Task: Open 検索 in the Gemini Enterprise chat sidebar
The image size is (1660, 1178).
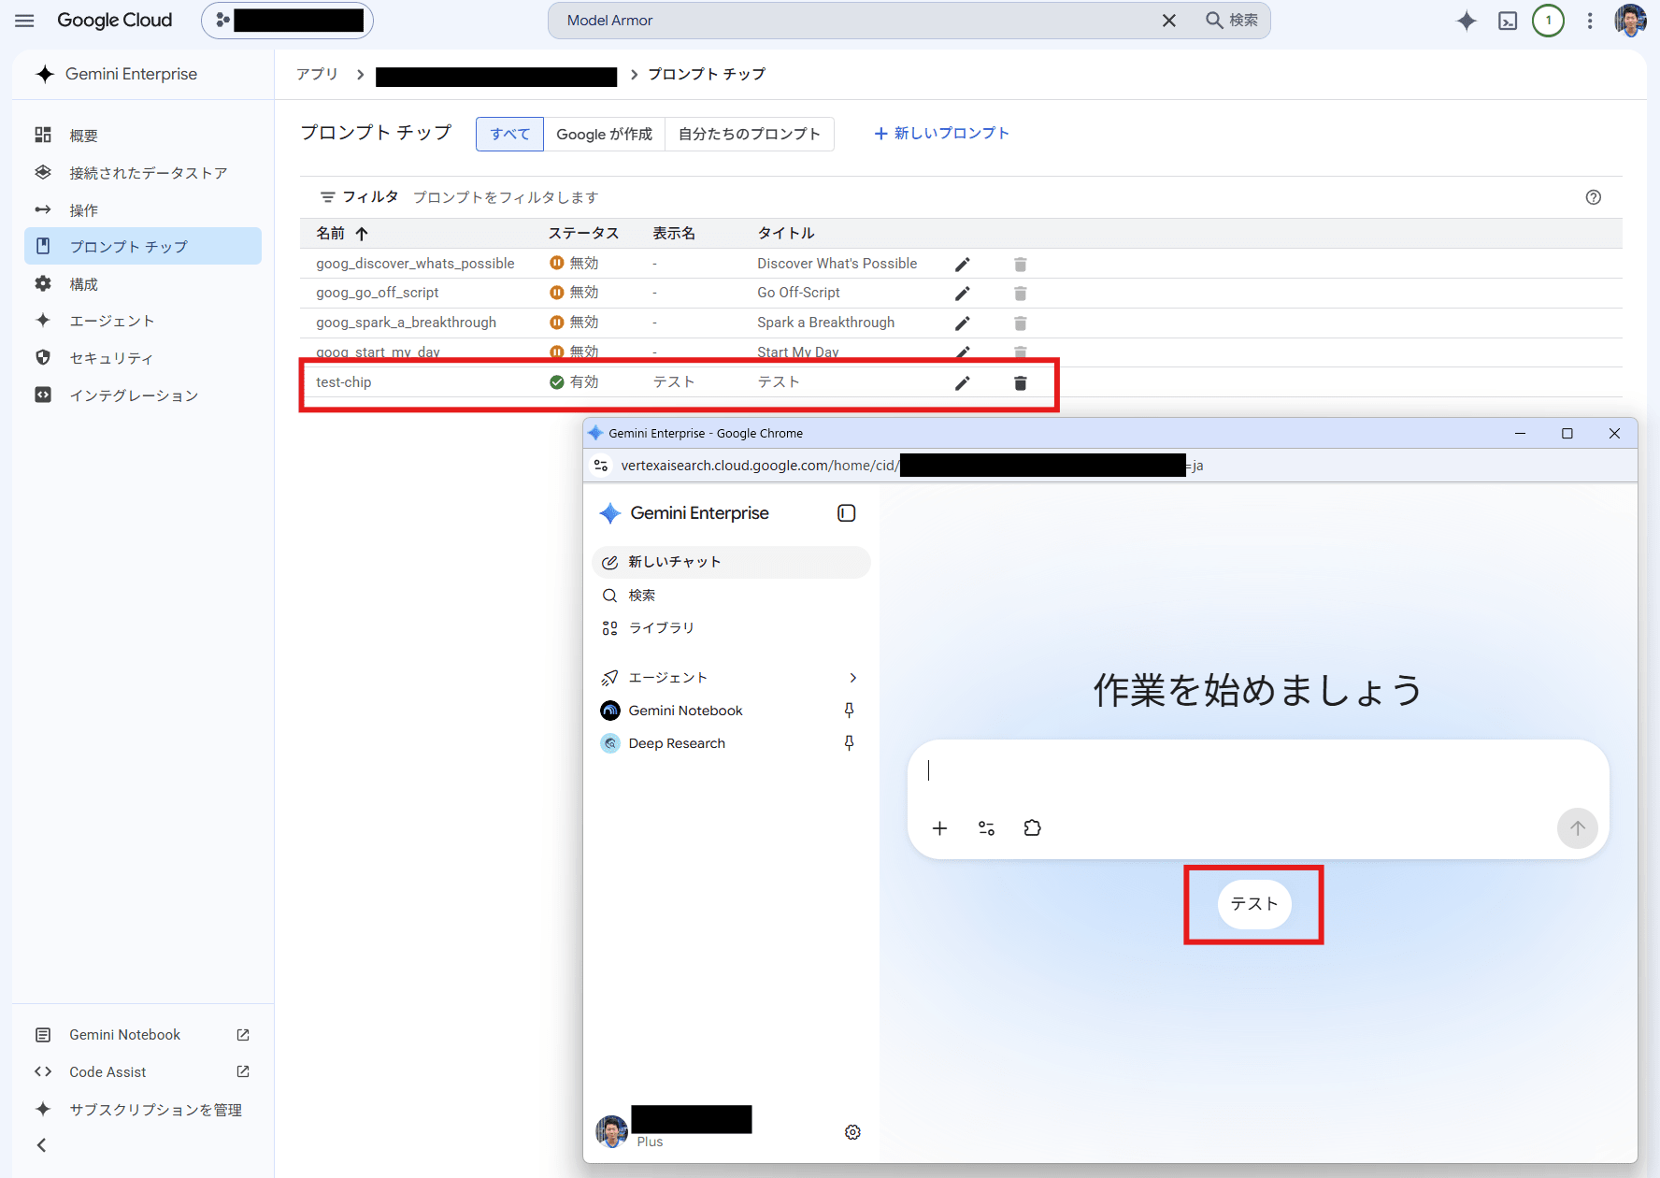Action: [731, 596]
